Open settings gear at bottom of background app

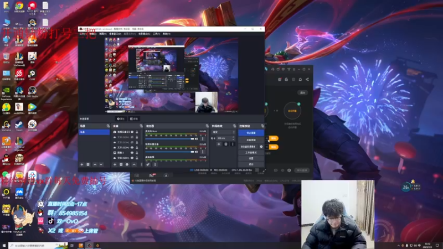(x=289, y=170)
